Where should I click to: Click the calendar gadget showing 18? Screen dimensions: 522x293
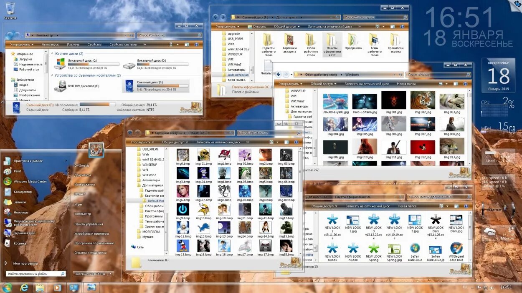(x=498, y=75)
